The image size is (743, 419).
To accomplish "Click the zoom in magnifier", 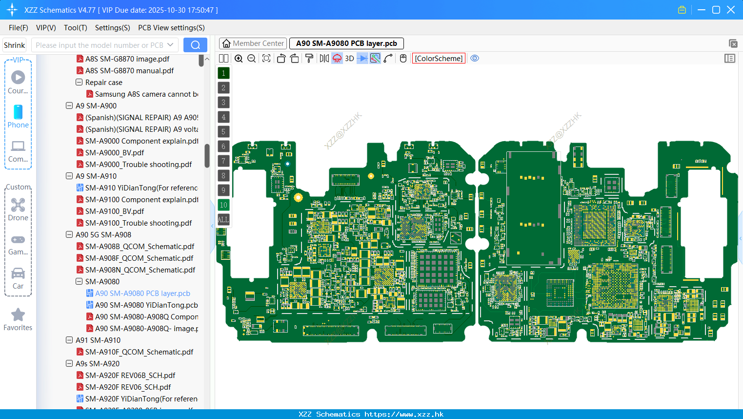I will 239,58.
